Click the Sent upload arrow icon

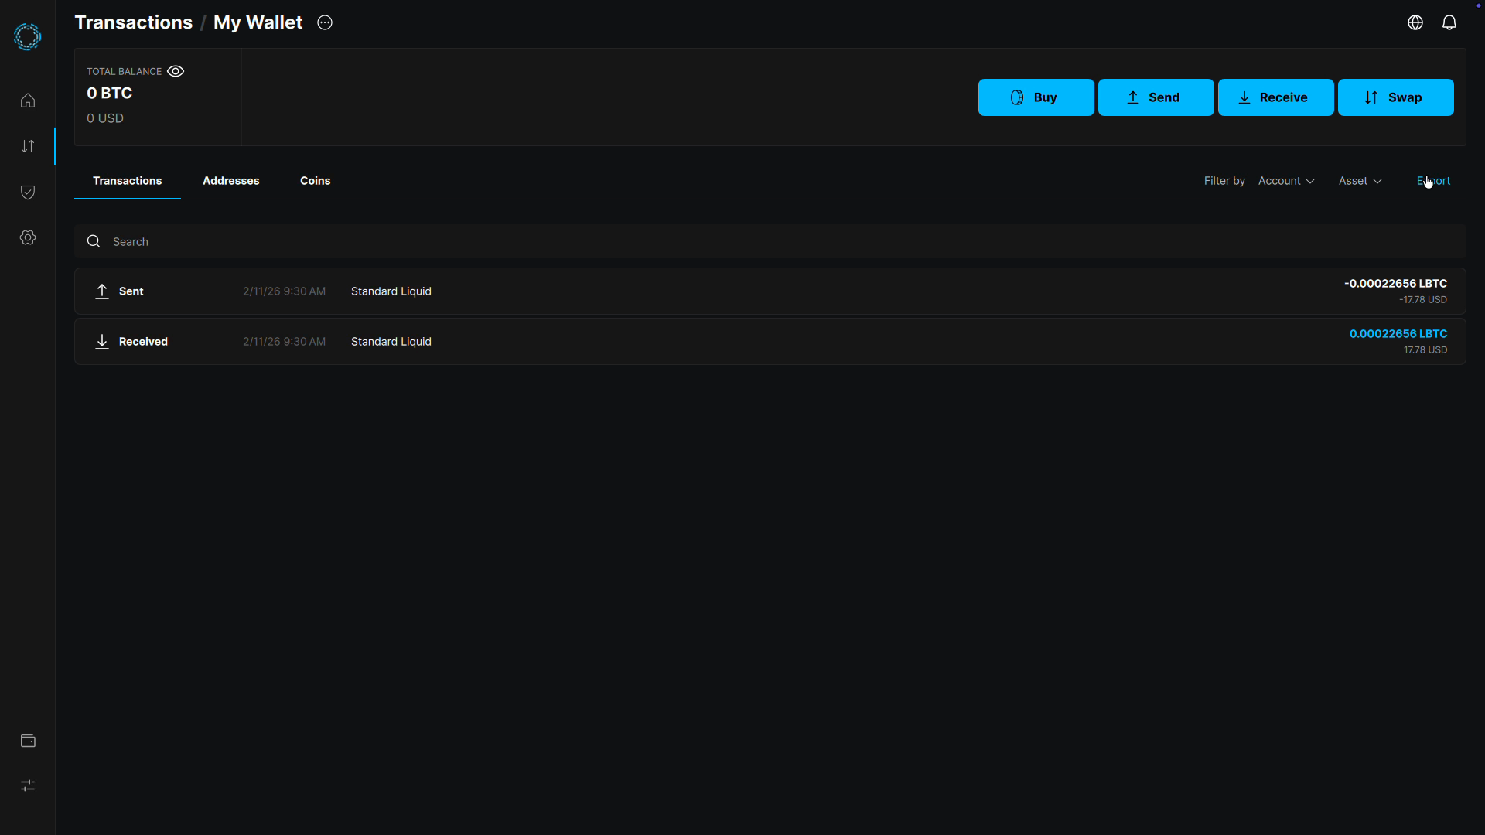101,291
